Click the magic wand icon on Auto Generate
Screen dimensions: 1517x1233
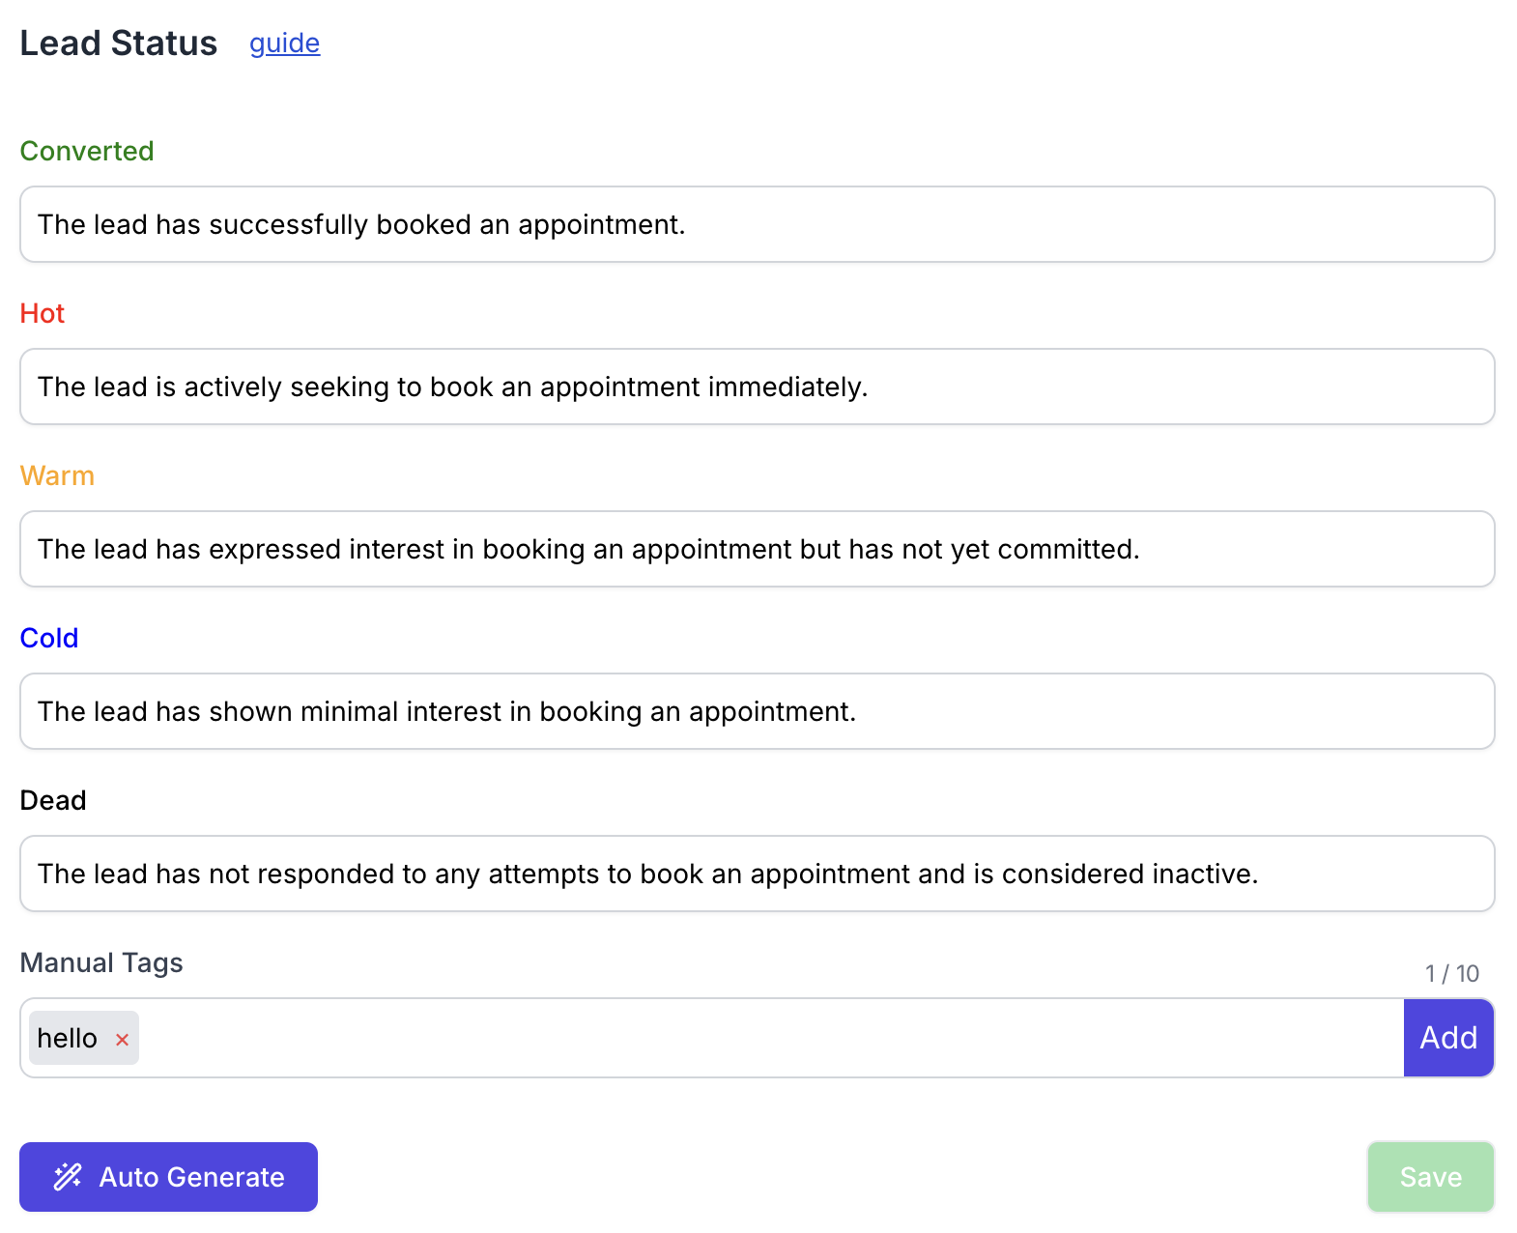pos(68,1176)
